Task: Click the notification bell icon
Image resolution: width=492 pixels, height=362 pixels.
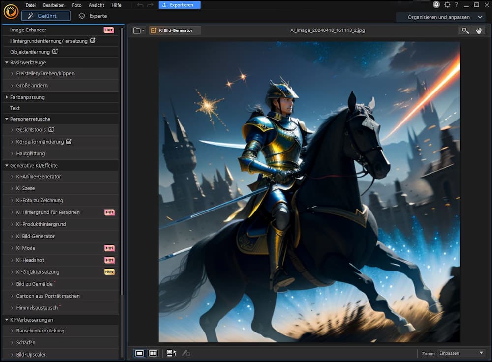Action: 436,5
